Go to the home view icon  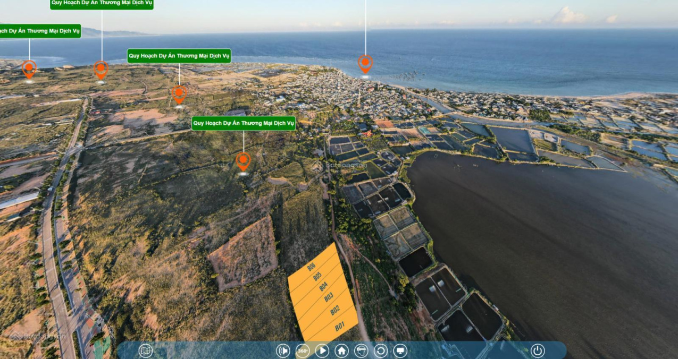tap(341, 351)
